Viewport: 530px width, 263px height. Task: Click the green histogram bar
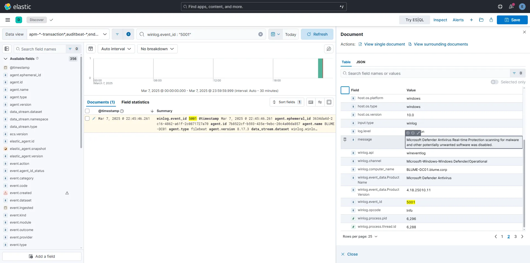tap(320, 68)
